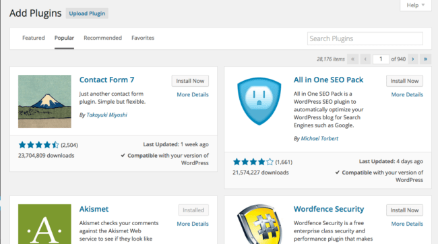The image size is (438, 244).
Task: Jump to last page with double right arrow
Action: point(425,59)
